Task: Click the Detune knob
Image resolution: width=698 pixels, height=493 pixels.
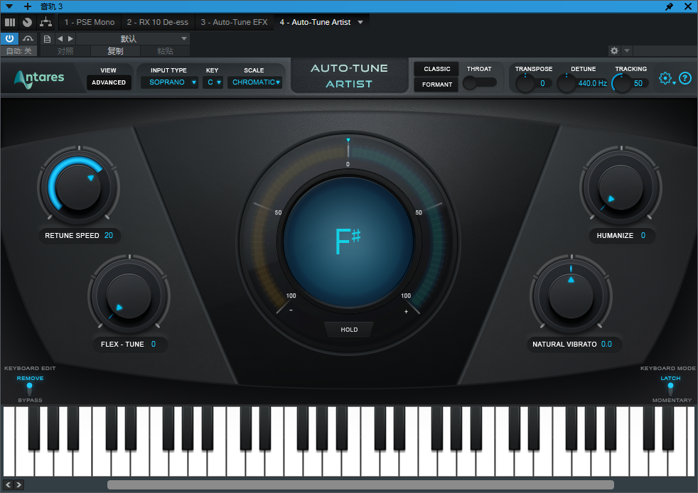Action: [567, 83]
